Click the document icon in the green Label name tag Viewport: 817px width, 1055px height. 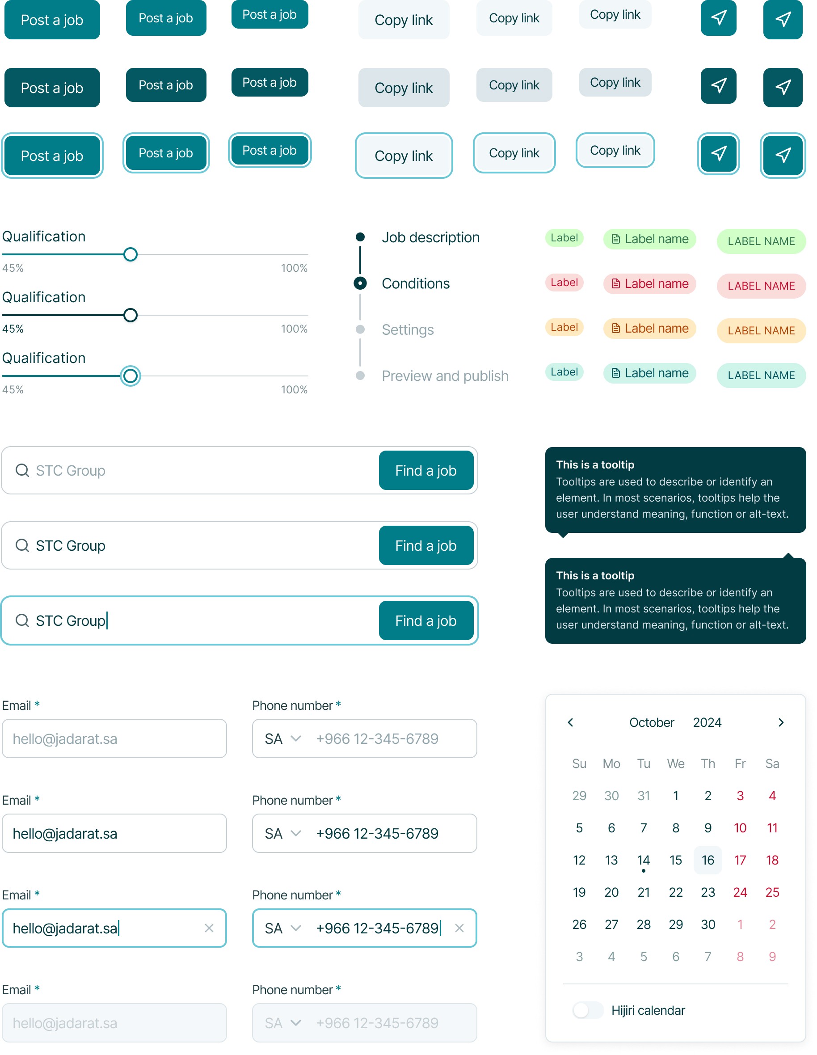615,239
